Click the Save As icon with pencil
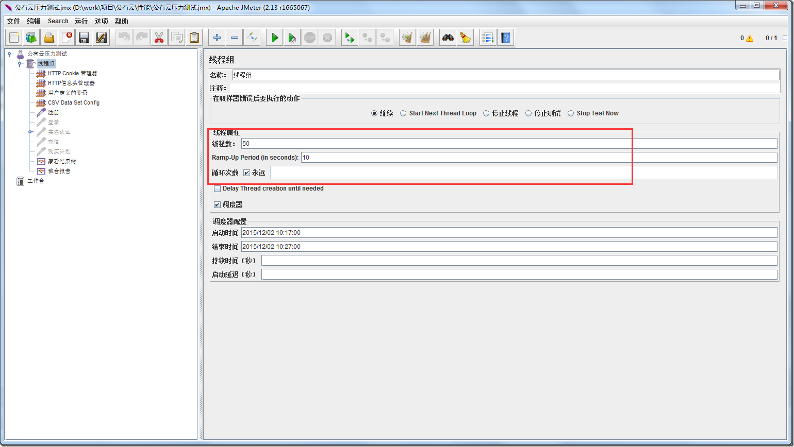This screenshot has height=447, width=794. click(x=102, y=38)
